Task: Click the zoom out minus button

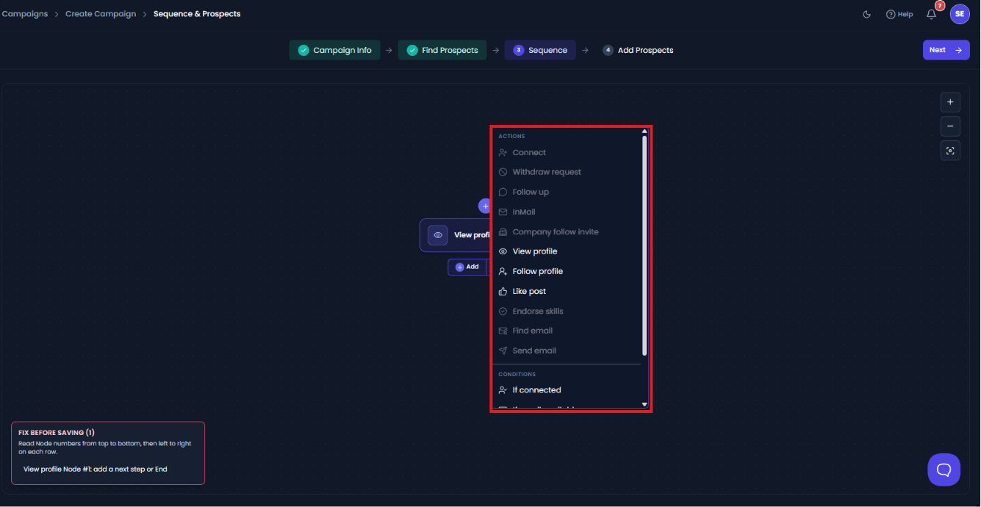Action: (950, 126)
